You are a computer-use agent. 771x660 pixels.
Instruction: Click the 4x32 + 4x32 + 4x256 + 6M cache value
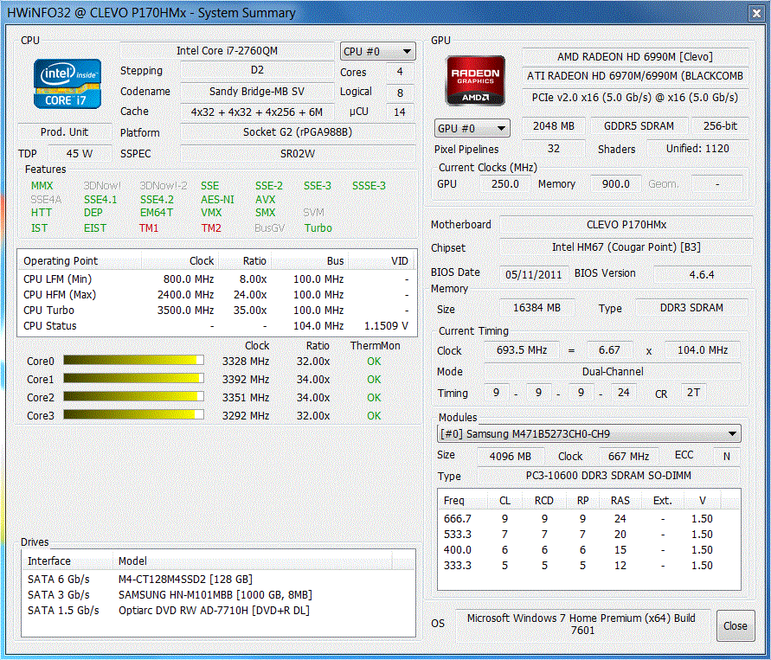pyautogui.click(x=257, y=112)
